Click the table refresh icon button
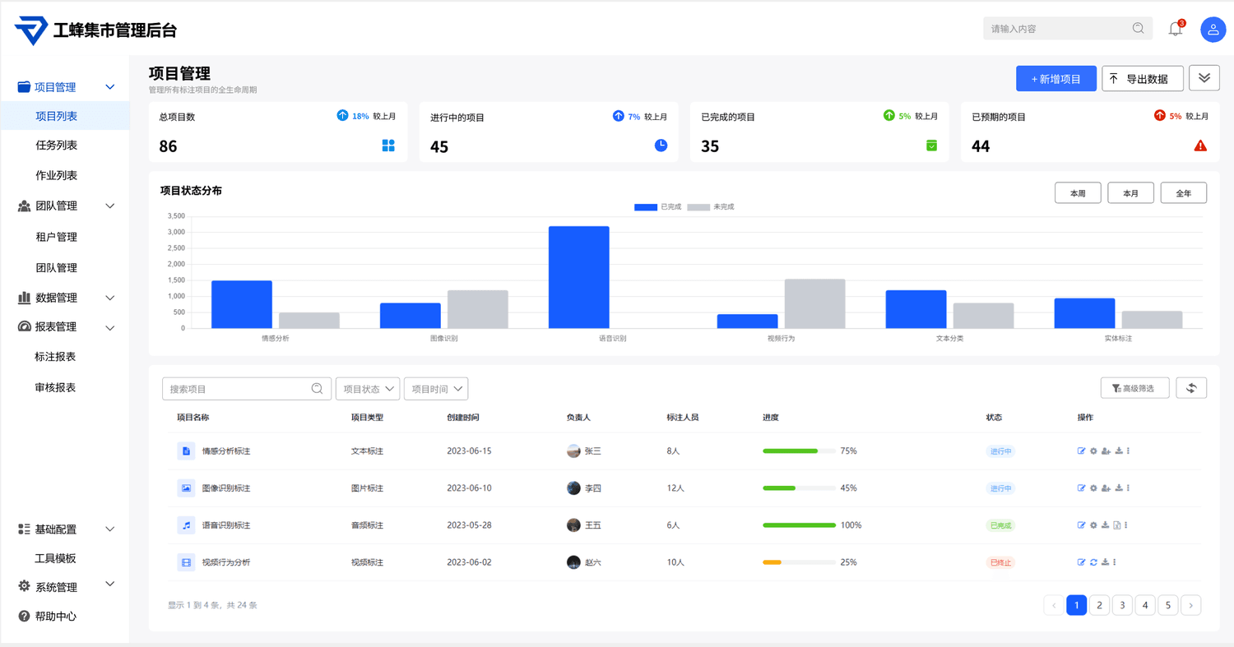1234x647 pixels. 1190,388
